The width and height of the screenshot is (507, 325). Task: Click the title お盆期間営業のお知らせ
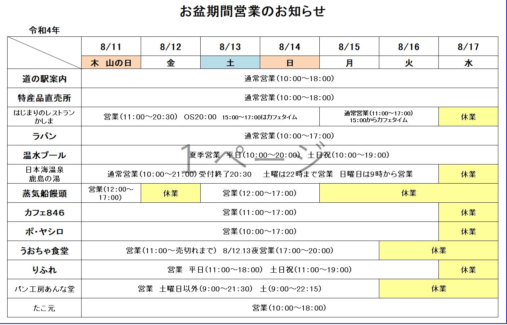pos(253,12)
